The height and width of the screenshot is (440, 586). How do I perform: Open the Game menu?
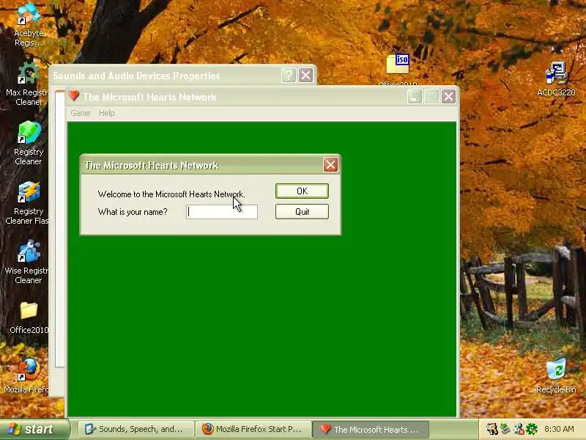coord(81,113)
